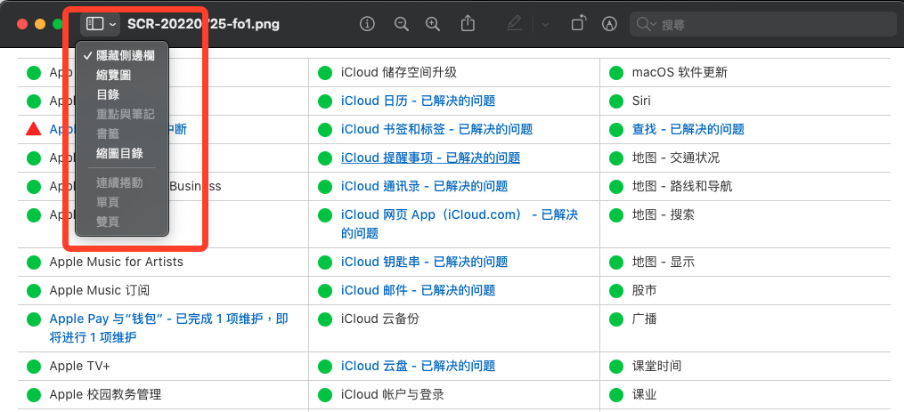Screen dimensions: 904x412
Task: Open the search options magnifier dropdown
Action: pos(646,25)
